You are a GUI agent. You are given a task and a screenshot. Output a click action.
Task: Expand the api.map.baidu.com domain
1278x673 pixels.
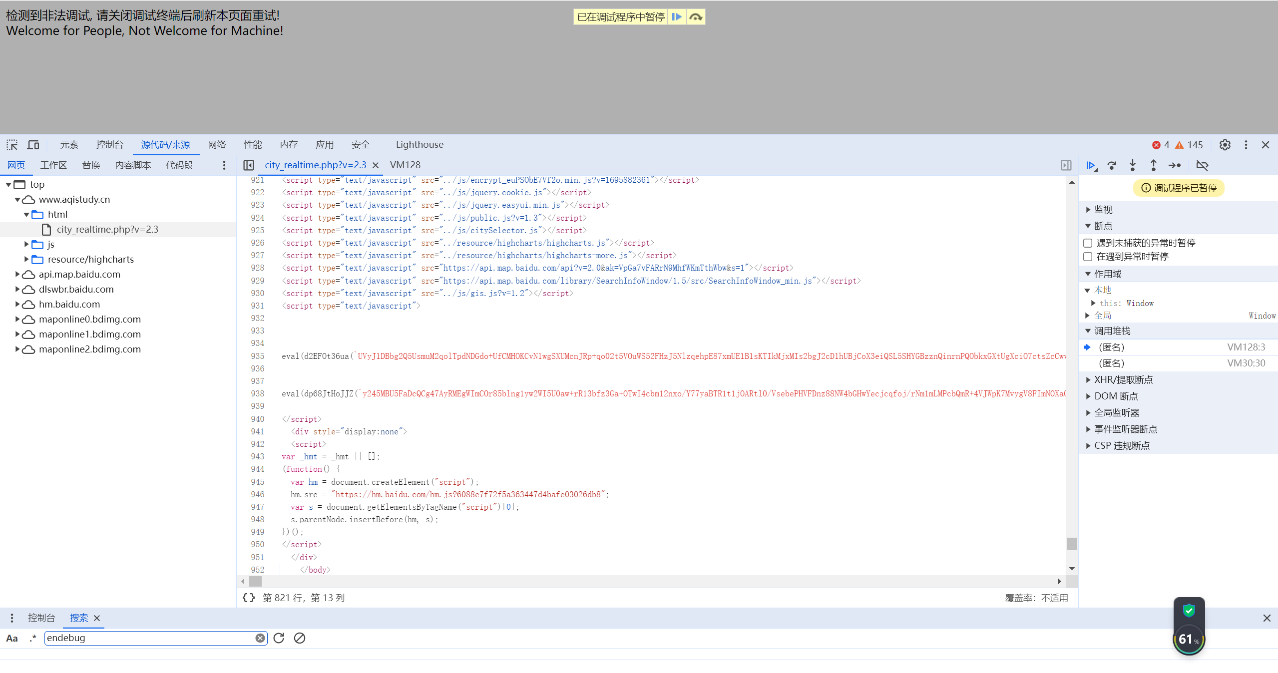(17, 274)
